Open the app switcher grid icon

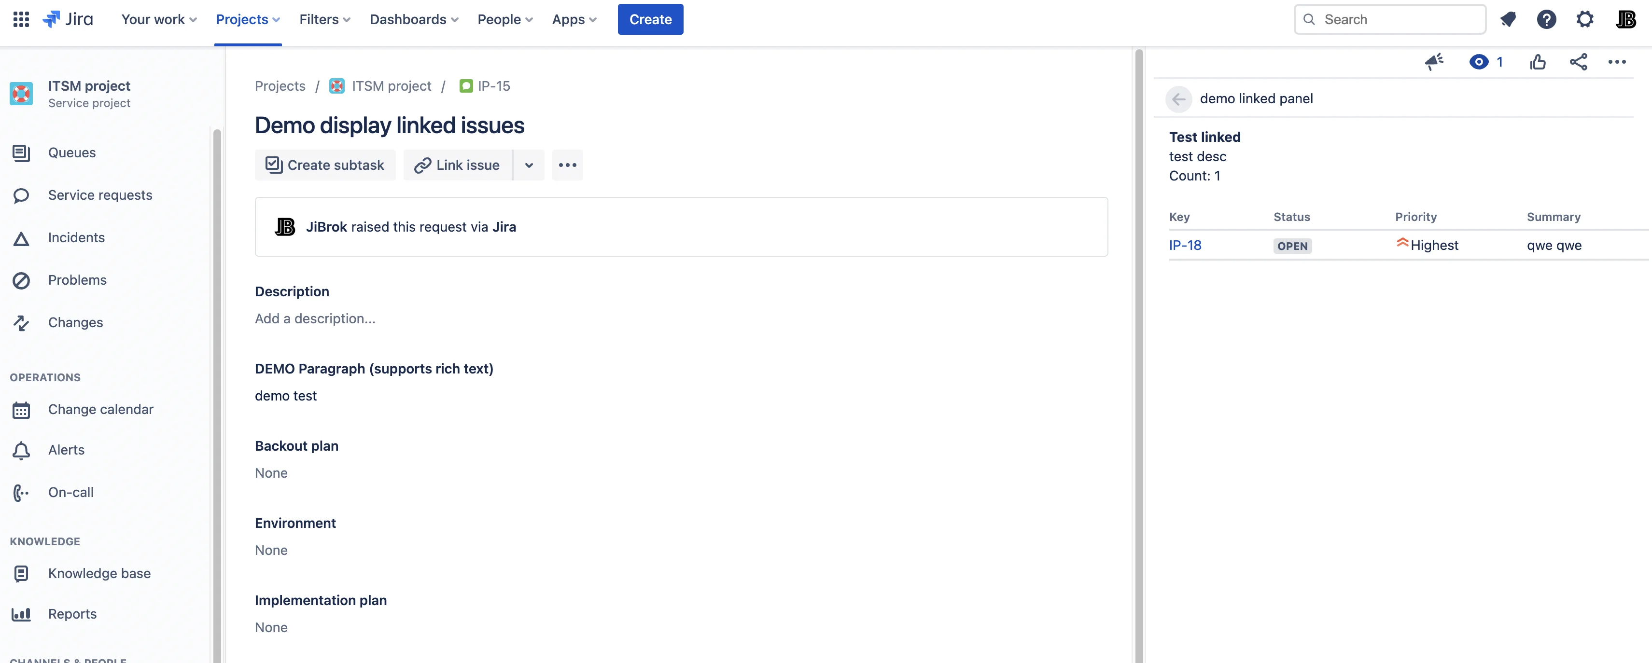click(21, 19)
